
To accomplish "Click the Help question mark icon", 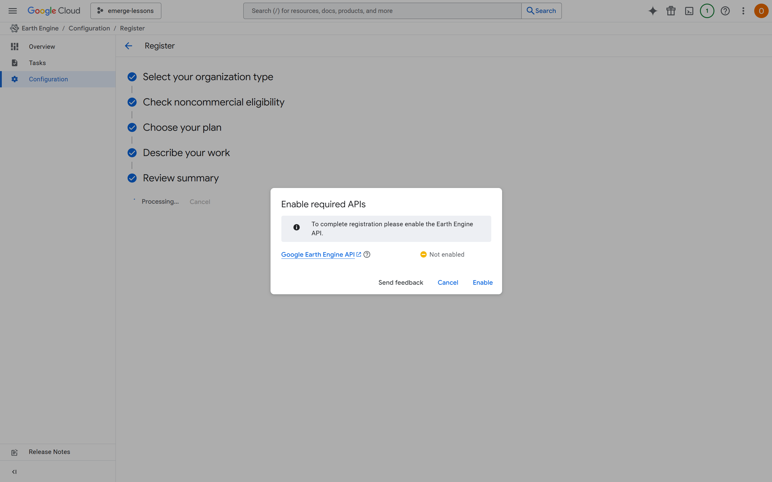I will (725, 11).
